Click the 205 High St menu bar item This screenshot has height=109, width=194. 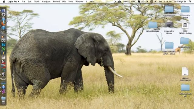tap(180, 2)
